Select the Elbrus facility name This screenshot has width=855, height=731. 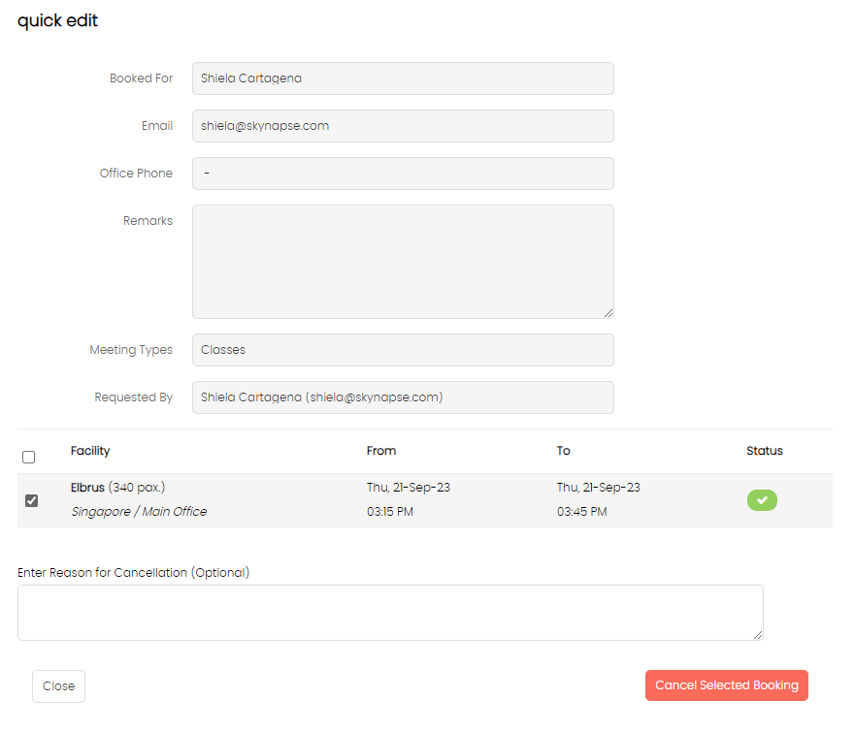click(87, 487)
